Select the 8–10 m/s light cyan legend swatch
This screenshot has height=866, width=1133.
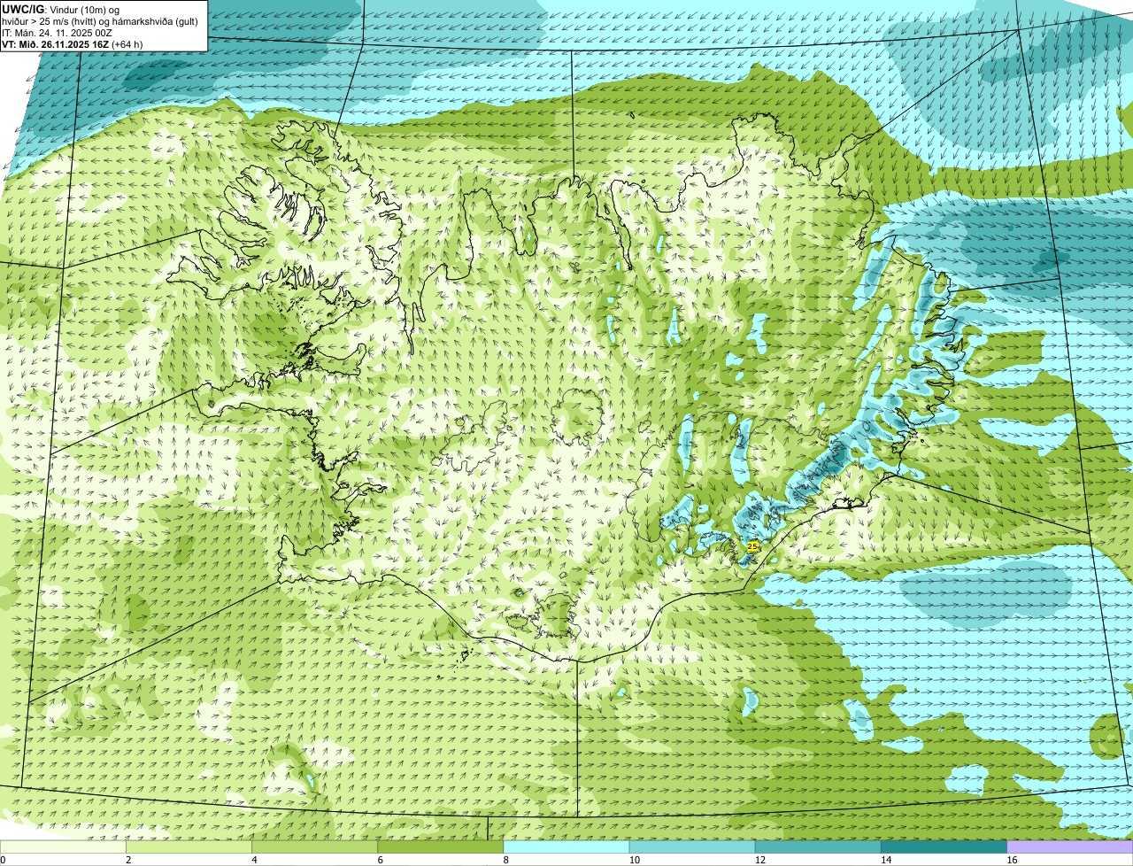coord(566,847)
